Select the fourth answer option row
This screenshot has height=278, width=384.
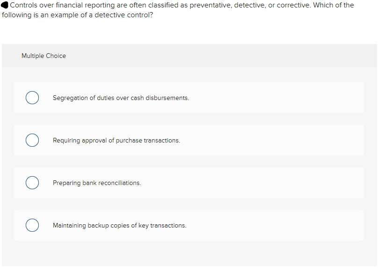pos(189,225)
